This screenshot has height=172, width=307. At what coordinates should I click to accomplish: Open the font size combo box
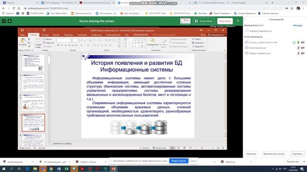click(x=75, y=40)
